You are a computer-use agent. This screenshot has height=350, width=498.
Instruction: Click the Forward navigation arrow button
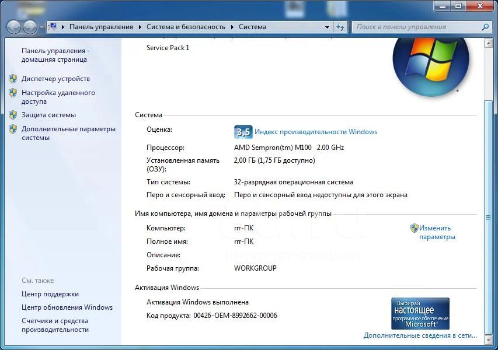point(30,27)
